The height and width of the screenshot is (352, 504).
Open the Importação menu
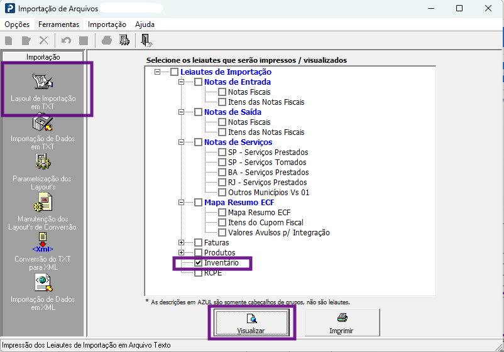[107, 24]
